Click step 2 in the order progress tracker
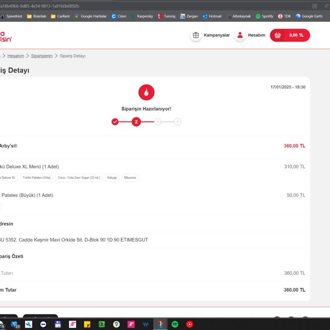 (x=136, y=122)
